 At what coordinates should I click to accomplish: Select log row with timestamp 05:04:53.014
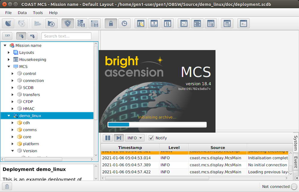[195, 158]
